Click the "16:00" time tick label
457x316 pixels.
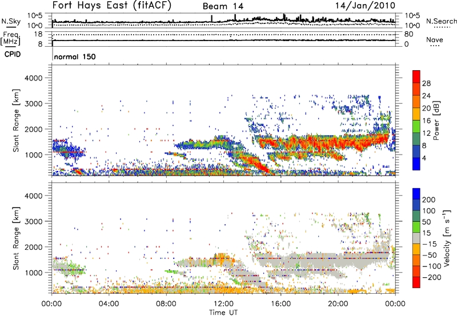[280, 304]
